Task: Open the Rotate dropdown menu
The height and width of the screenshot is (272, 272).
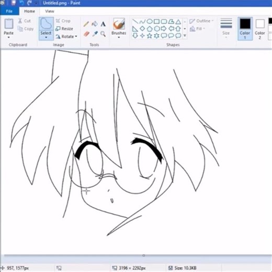Action: [66, 37]
